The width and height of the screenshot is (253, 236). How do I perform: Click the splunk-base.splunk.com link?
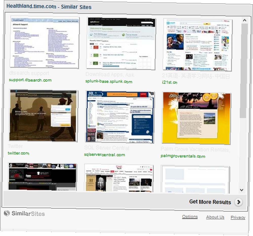pos(109,81)
